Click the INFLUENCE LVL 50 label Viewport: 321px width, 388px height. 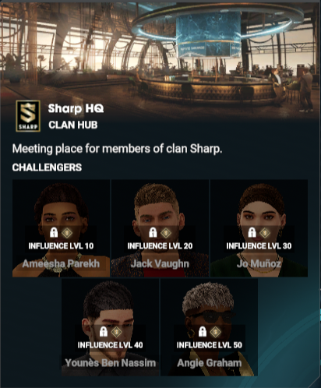pyautogui.click(x=210, y=345)
